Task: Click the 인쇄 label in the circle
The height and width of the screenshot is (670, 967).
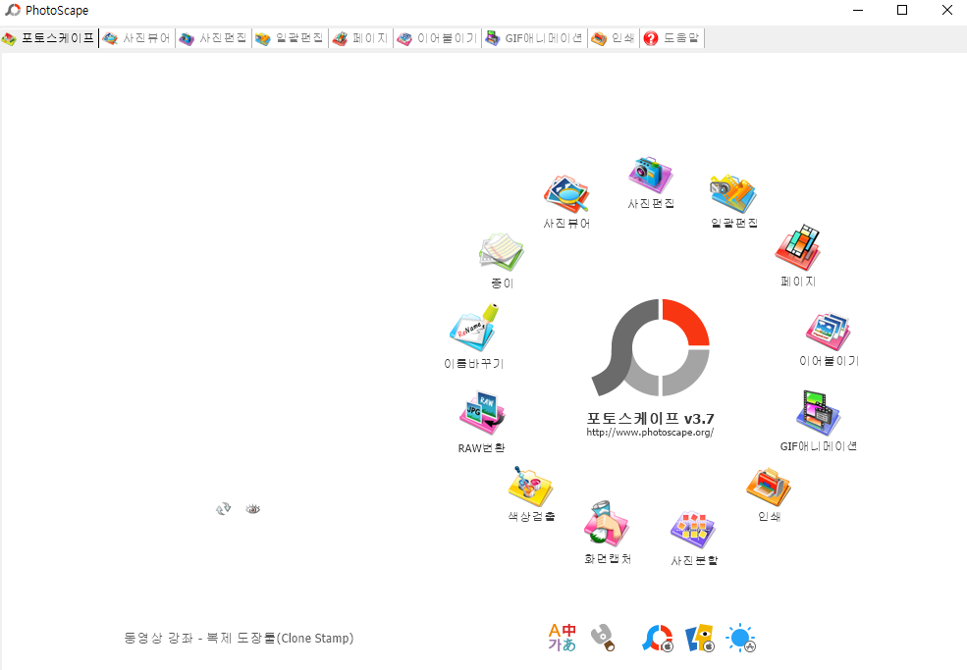Action: (769, 516)
